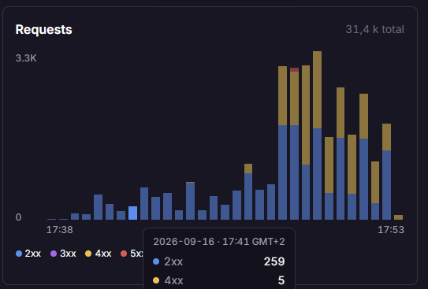Click the "17:38" x-axis label

pyautogui.click(x=59, y=230)
